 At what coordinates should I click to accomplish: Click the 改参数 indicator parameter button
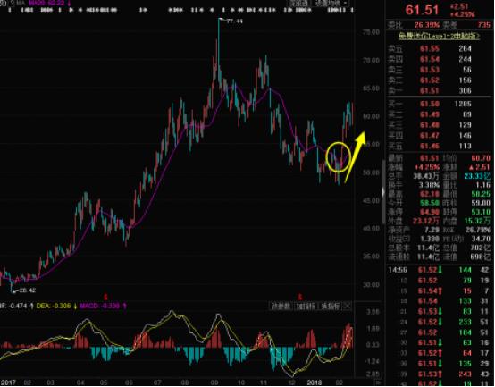click(281, 307)
